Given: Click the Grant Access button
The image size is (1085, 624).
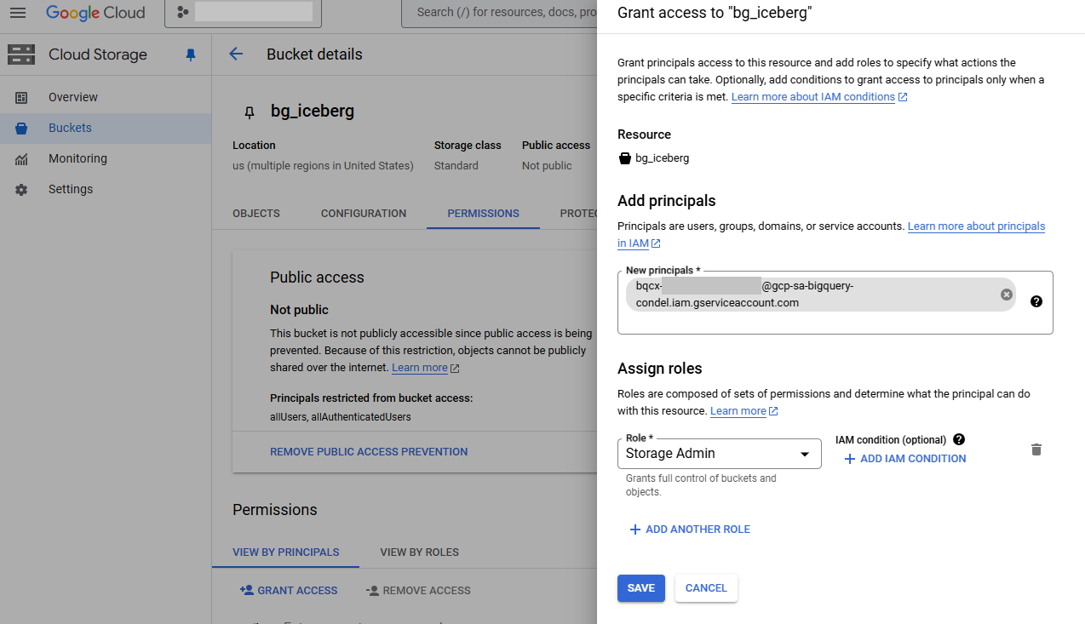Looking at the screenshot, I should [x=289, y=590].
